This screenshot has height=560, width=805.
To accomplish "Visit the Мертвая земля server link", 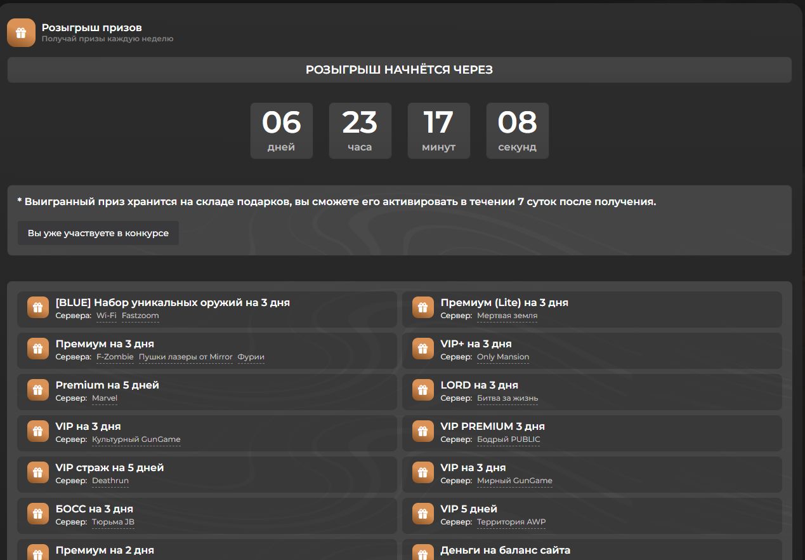I will pyautogui.click(x=507, y=316).
